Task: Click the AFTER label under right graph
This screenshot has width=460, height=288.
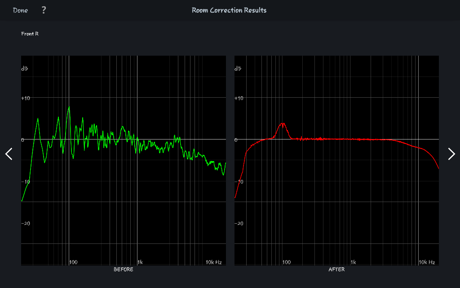Action: (336, 270)
